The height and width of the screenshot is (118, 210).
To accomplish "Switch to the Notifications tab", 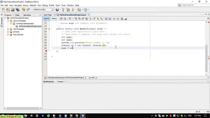I will point(49,82).
